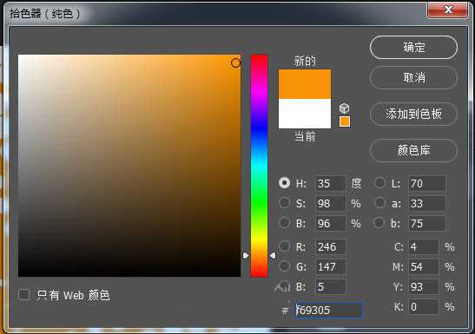The height and width of the screenshot is (334, 475).
Task: Select the L lightness radio button
Action: [x=379, y=183]
